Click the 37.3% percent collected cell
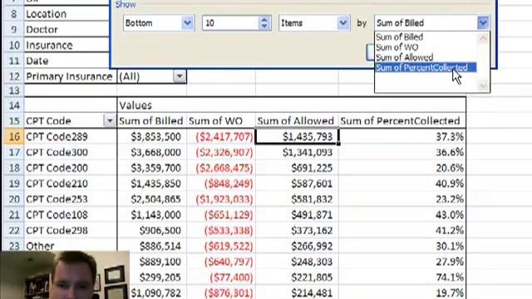 [x=402, y=136]
